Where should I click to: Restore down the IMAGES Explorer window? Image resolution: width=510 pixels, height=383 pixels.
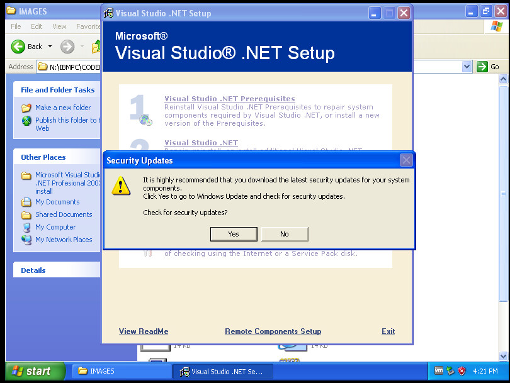click(486, 11)
